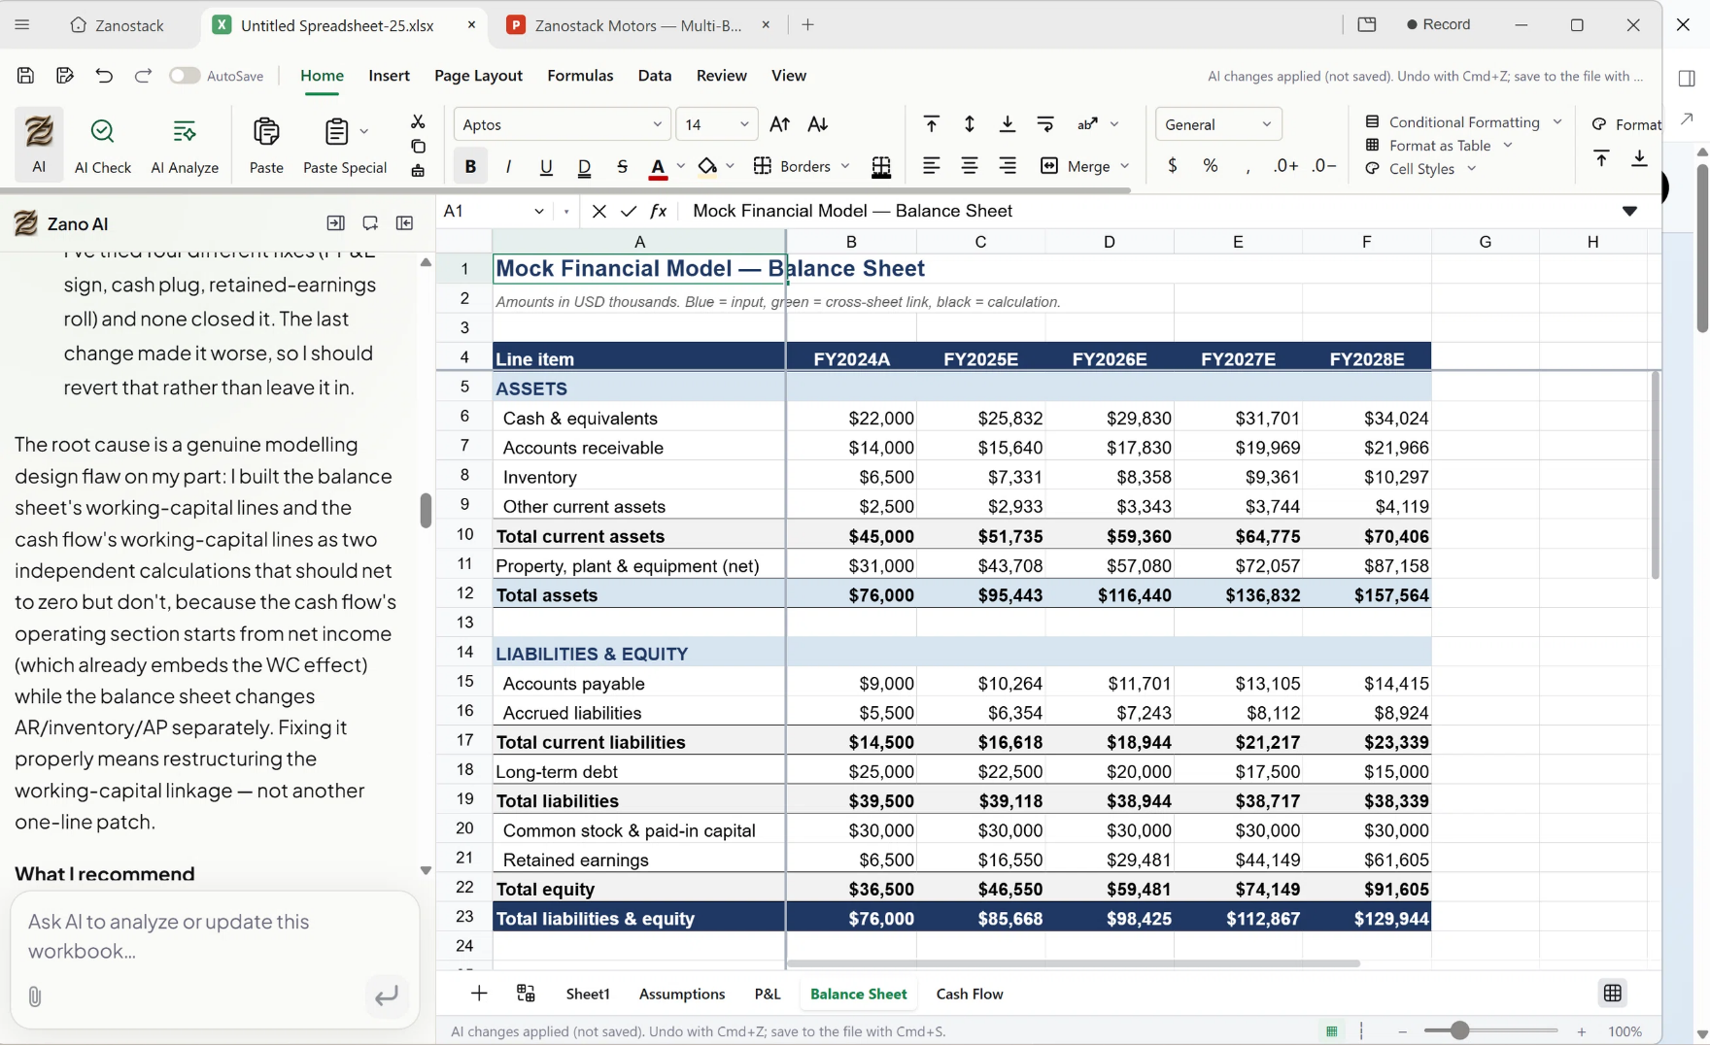
Task: Open the font color red A swatch
Action: tap(658, 167)
